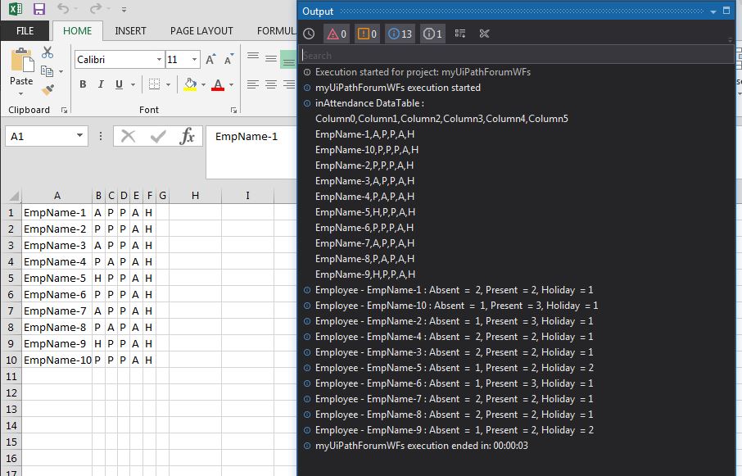Select row 5 header
Viewport: 742px width, 476px height.
(11, 279)
